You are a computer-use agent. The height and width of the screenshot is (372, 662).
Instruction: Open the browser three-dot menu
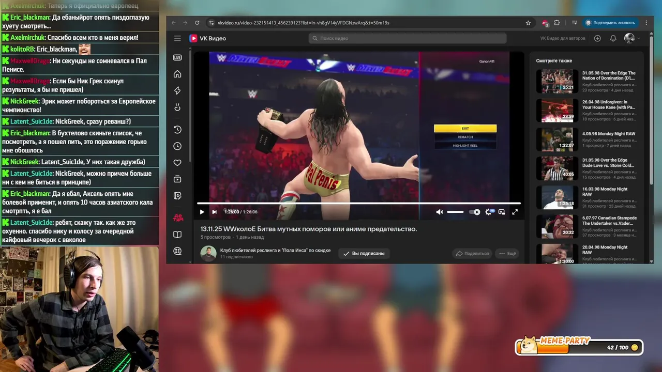[646, 23]
